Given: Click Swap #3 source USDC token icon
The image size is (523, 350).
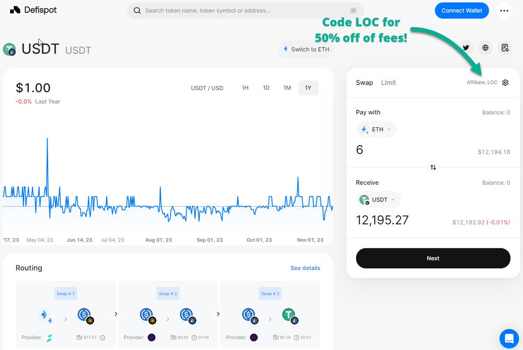Looking at the screenshot, I should point(250,316).
